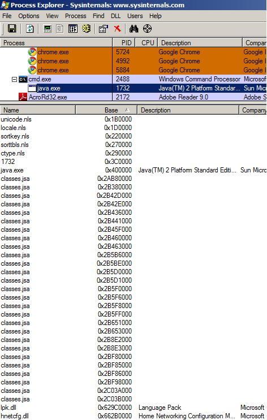The image size is (267, 420).
Task: Click the Windows Command Processor description cell
Action: [x=200, y=79]
